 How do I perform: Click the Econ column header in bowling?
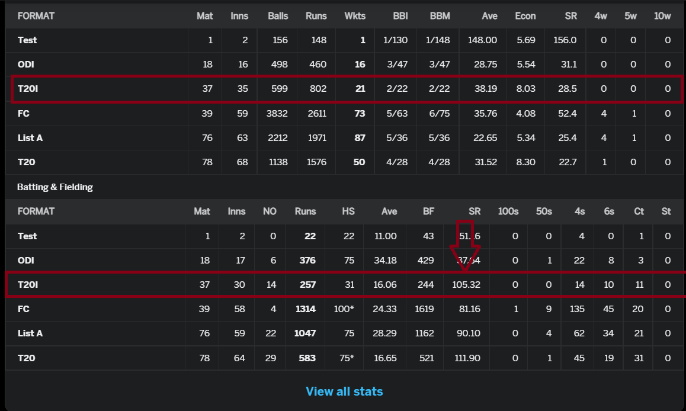click(525, 16)
